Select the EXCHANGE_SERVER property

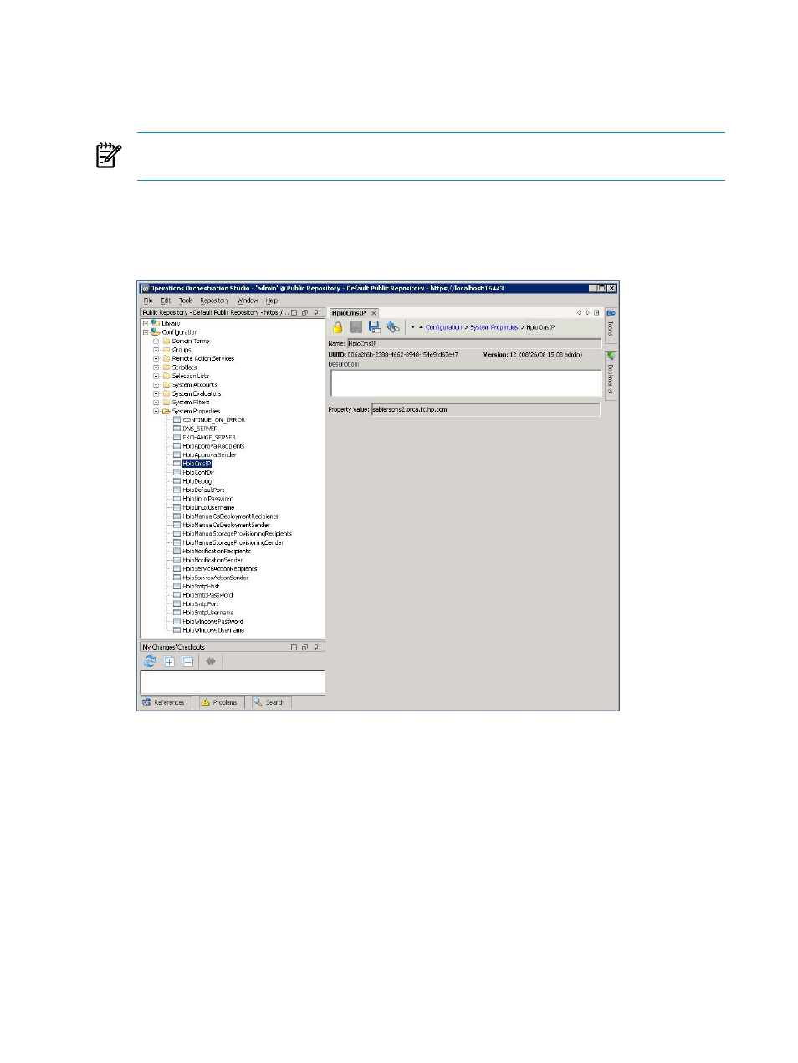pos(209,438)
